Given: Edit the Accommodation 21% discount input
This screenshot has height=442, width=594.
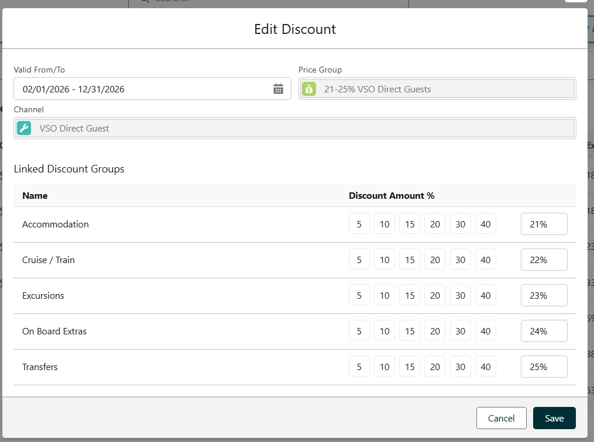Looking at the screenshot, I should tap(544, 224).
